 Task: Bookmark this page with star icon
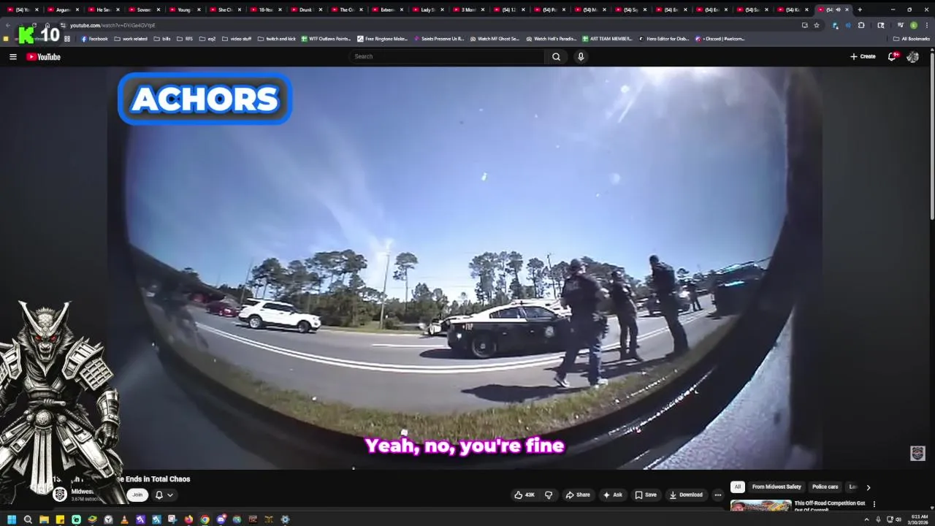[x=817, y=25]
